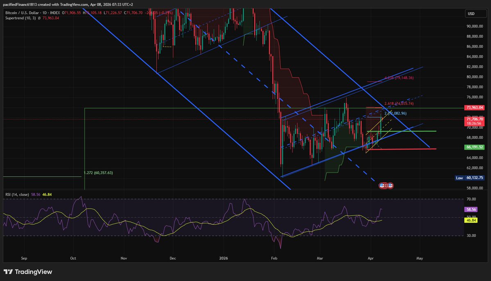491x281 pixels.
Task: Select the RSI (14, close) indicator legend
Action: tap(17, 194)
